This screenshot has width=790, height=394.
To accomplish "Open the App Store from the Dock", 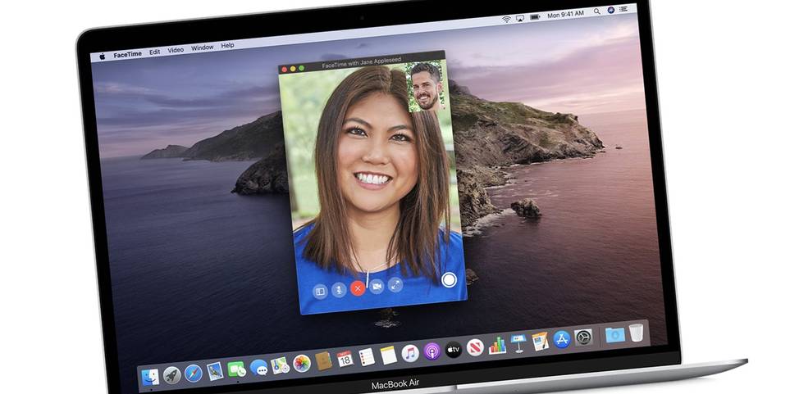I will click(562, 339).
